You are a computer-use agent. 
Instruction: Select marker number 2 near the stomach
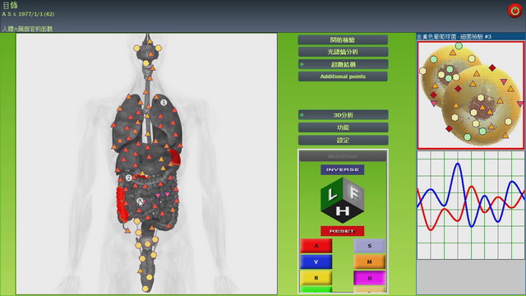(x=128, y=178)
